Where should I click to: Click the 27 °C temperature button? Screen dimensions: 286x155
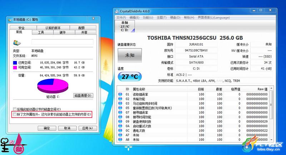(130, 77)
